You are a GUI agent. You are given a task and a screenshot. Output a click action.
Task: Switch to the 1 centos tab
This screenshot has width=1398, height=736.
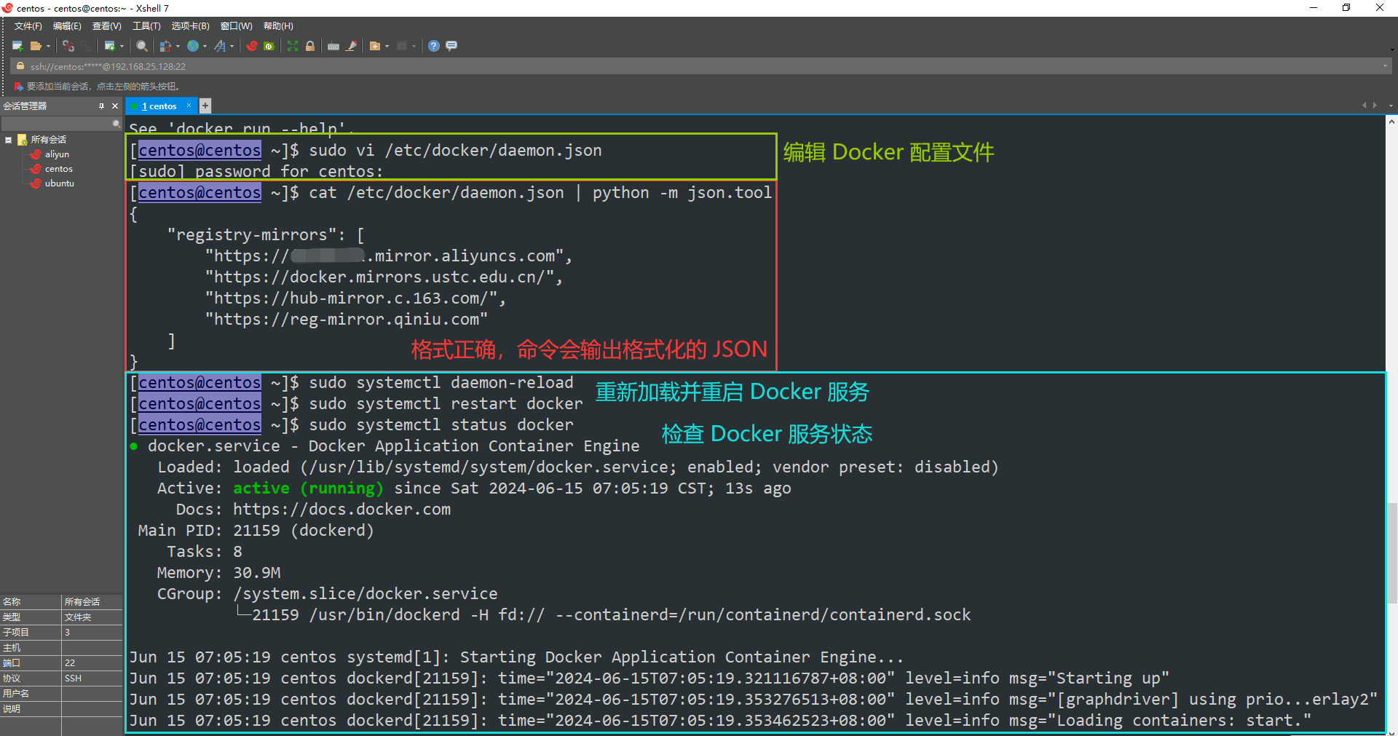pos(159,106)
